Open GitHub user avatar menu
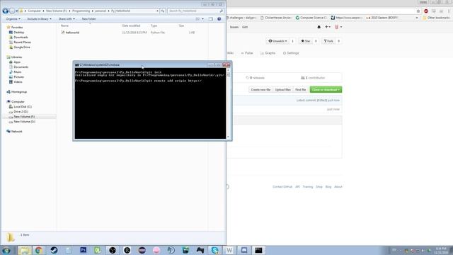Screen dimensions: 453x255 338,27
